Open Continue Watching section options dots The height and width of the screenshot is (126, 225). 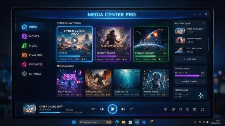[x=166, y=23]
